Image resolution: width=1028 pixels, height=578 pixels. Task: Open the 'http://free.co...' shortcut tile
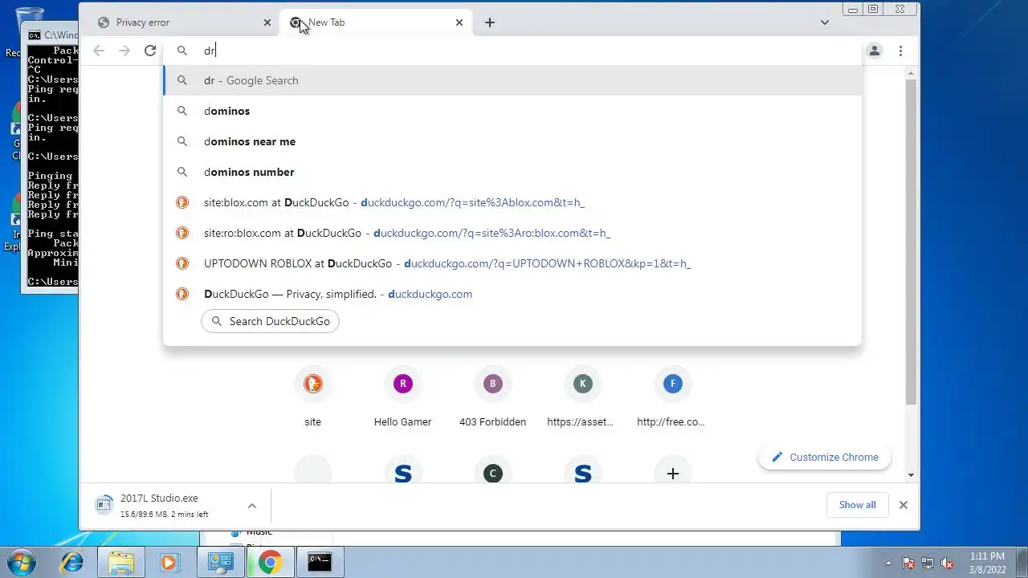673,397
